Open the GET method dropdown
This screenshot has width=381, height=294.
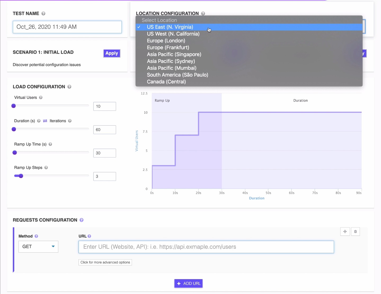(38, 247)
